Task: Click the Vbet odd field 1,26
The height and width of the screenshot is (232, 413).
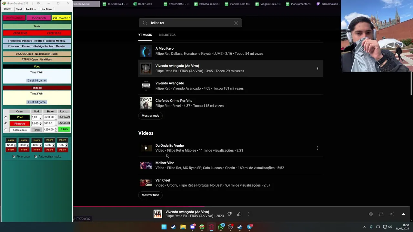Action: tap(35, 117)
